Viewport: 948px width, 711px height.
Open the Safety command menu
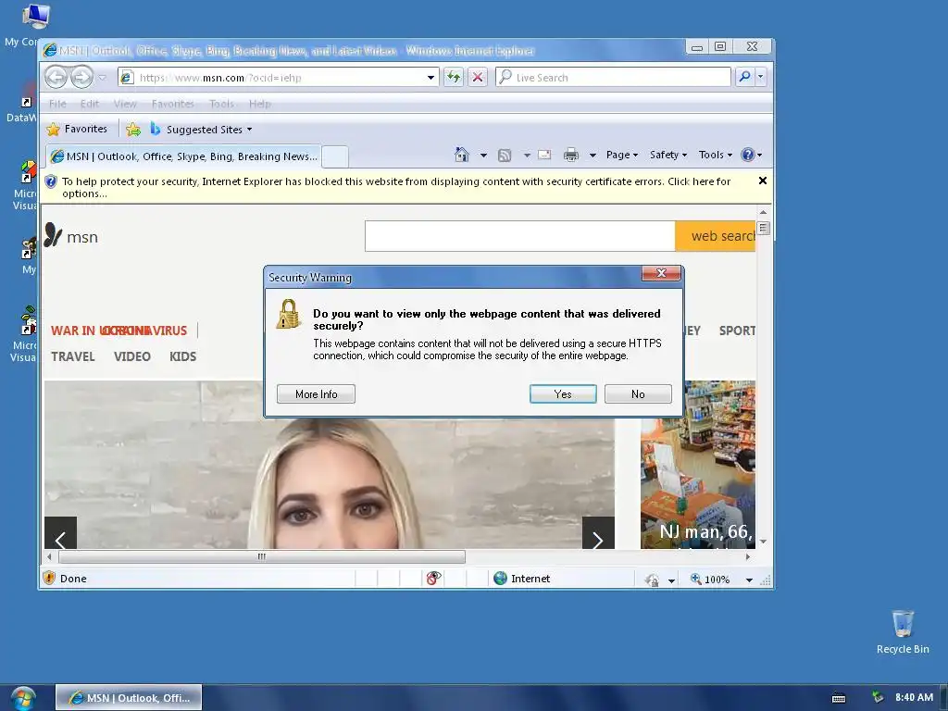[668, 155]
